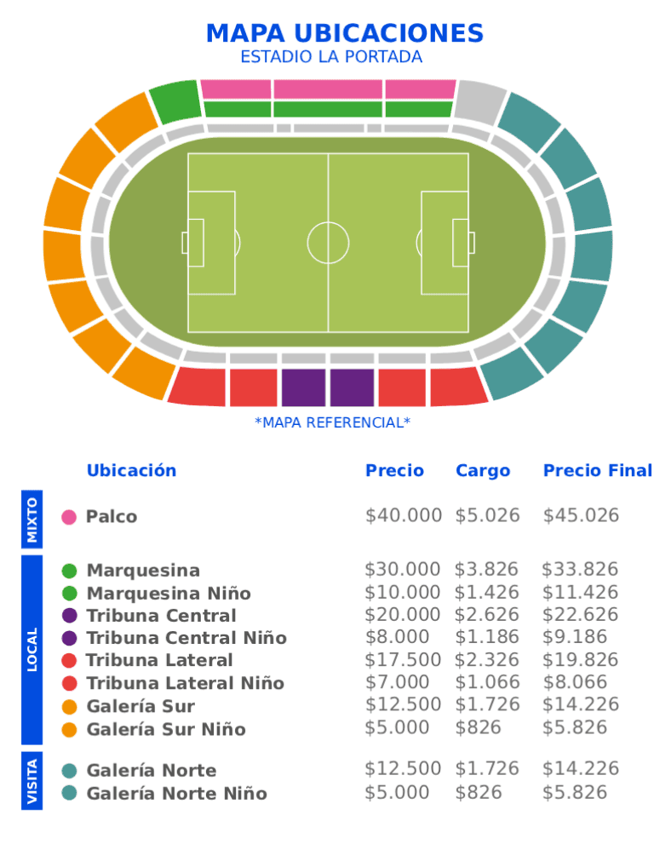Screen dimensions: 654x844
Task: Click the orange dot beside Galería Sur Niño
Action: tap(70, 729)
